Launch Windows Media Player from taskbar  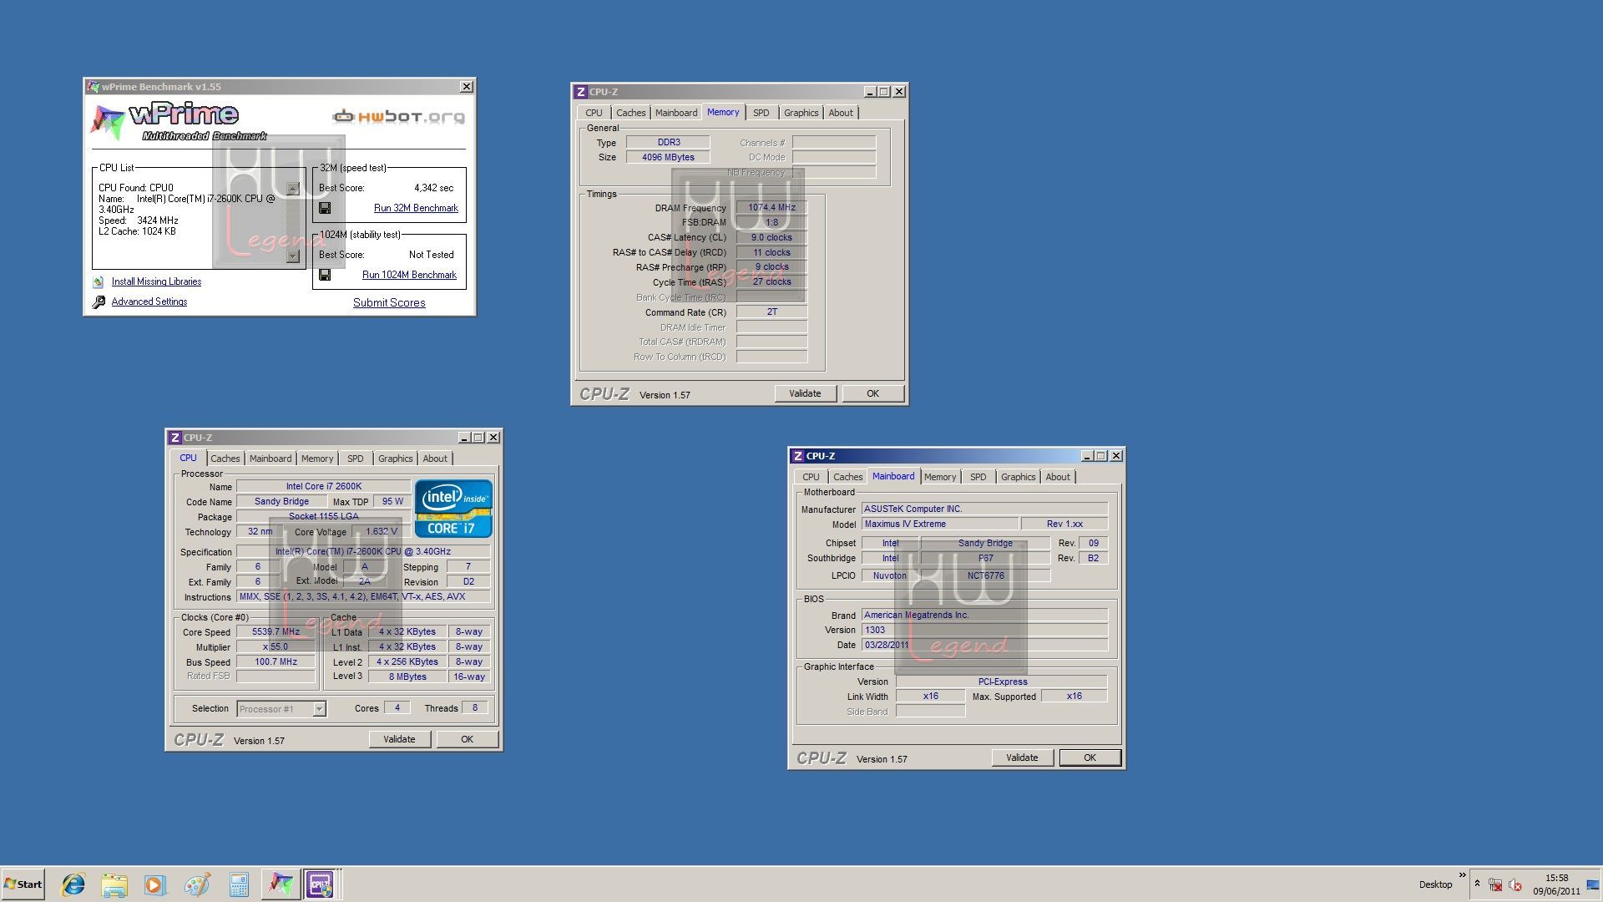(x=155, y=884)
